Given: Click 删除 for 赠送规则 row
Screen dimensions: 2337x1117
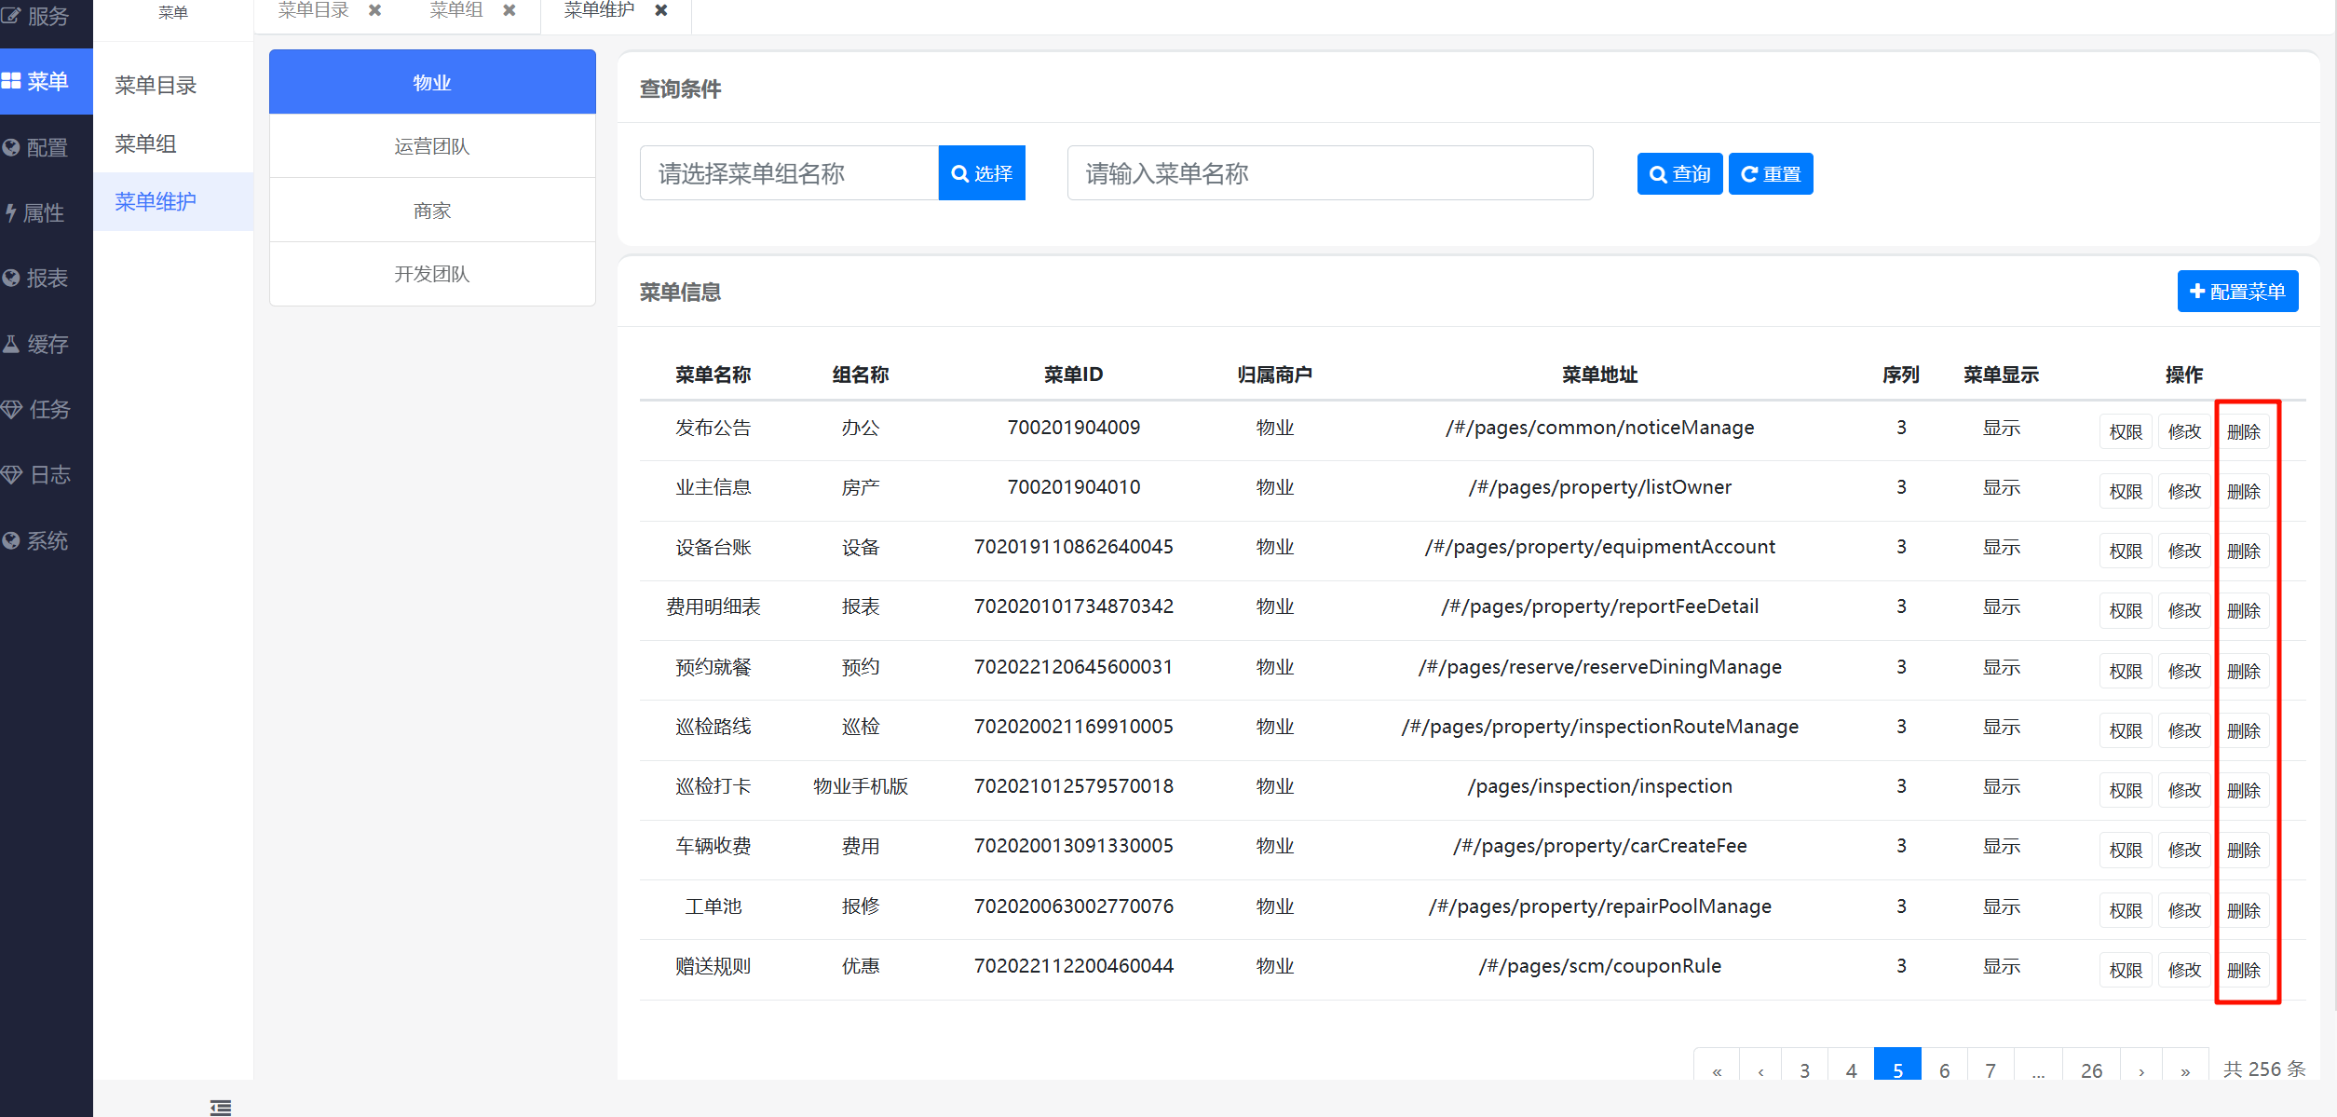Looking at the screenshot, I should point(2244,970).
